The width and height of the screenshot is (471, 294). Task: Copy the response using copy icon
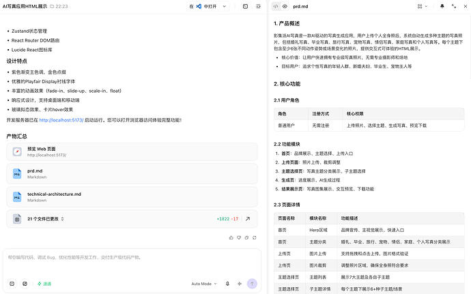tap(246, 237)
